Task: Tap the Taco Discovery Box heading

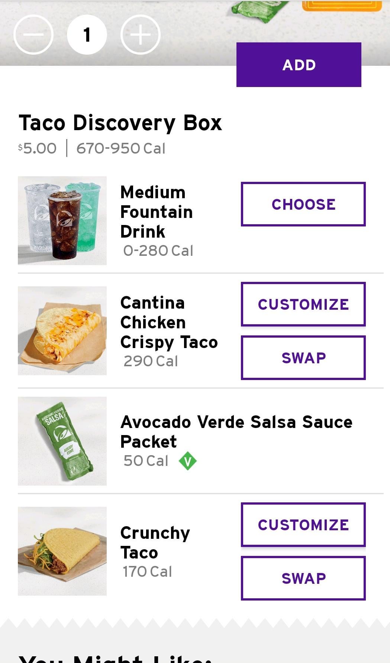Action: tap(120, 123)
